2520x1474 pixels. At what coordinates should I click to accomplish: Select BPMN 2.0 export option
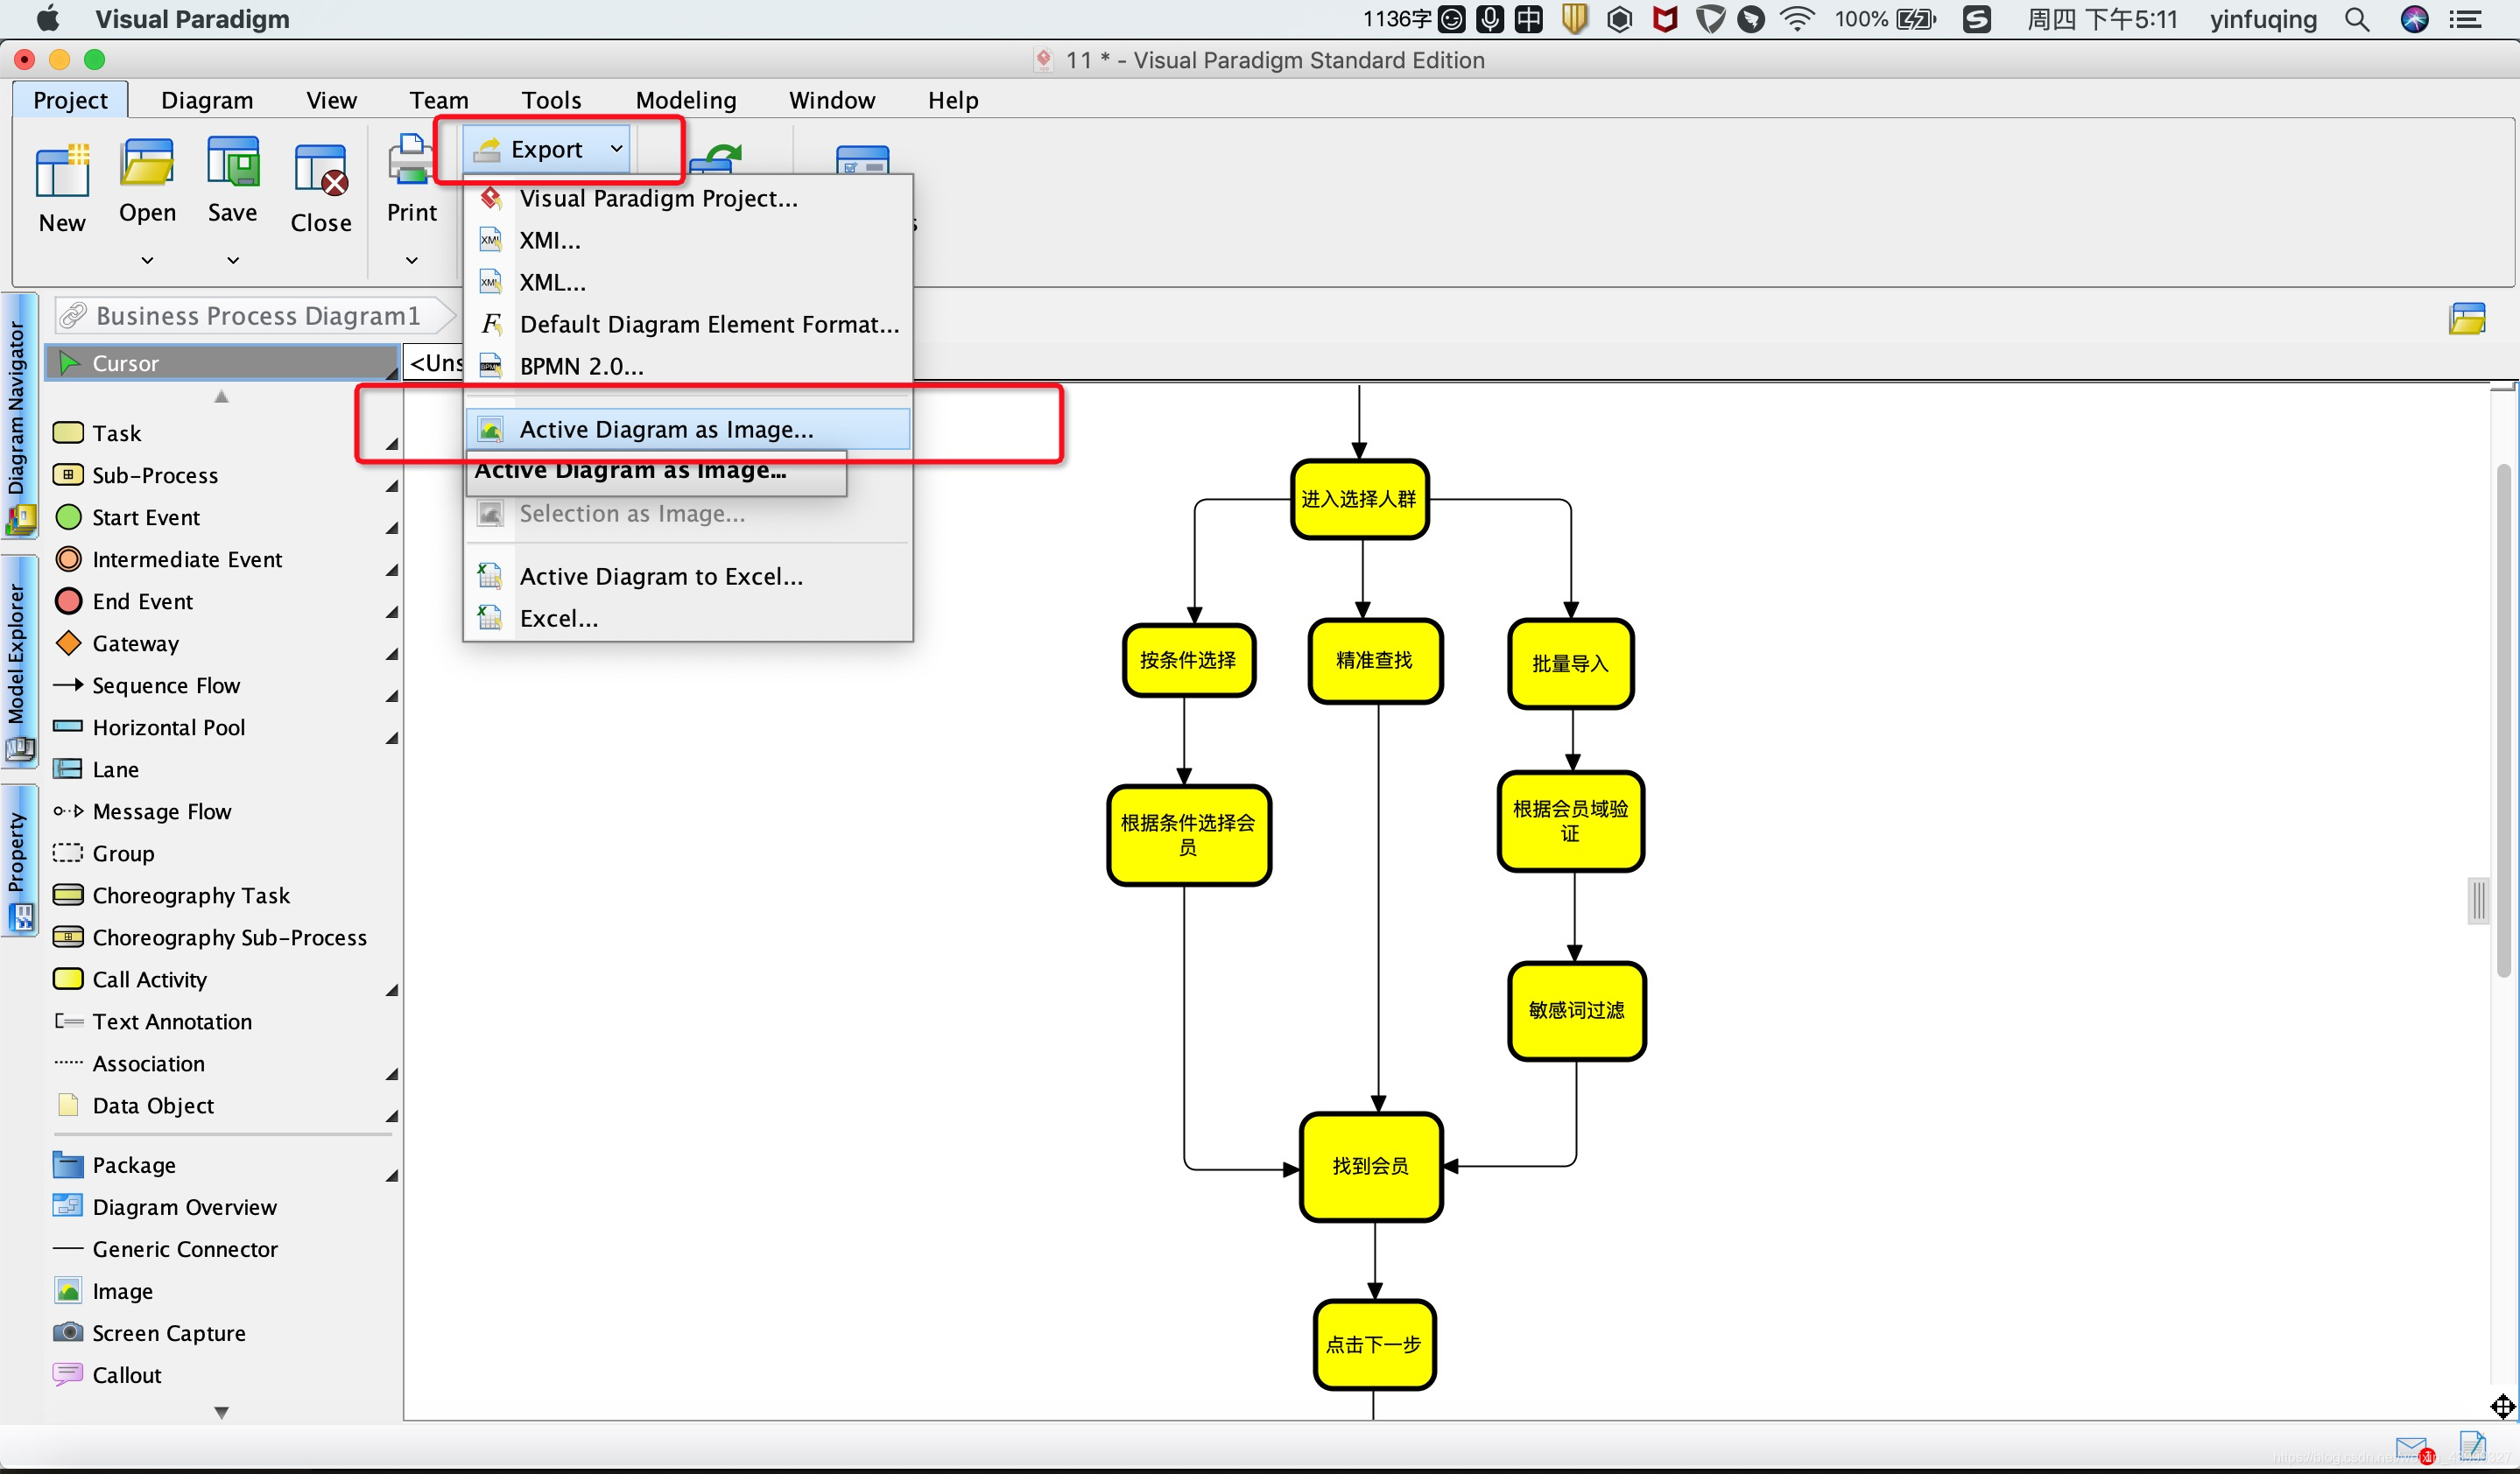581,367
